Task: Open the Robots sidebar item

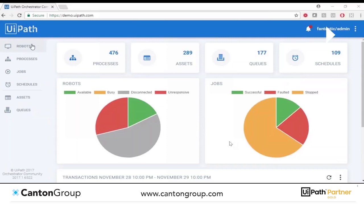Action: [x=23, y=46]
